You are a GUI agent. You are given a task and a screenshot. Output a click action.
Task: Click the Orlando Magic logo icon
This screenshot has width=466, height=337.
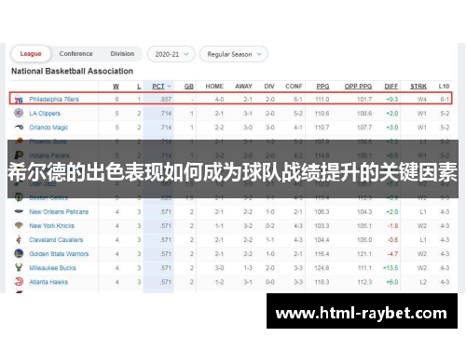click(x=19, y=128)
